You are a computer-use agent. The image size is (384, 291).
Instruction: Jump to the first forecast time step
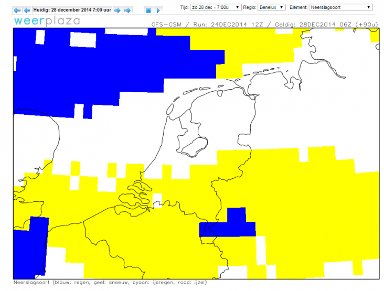[x=17, y=10]
